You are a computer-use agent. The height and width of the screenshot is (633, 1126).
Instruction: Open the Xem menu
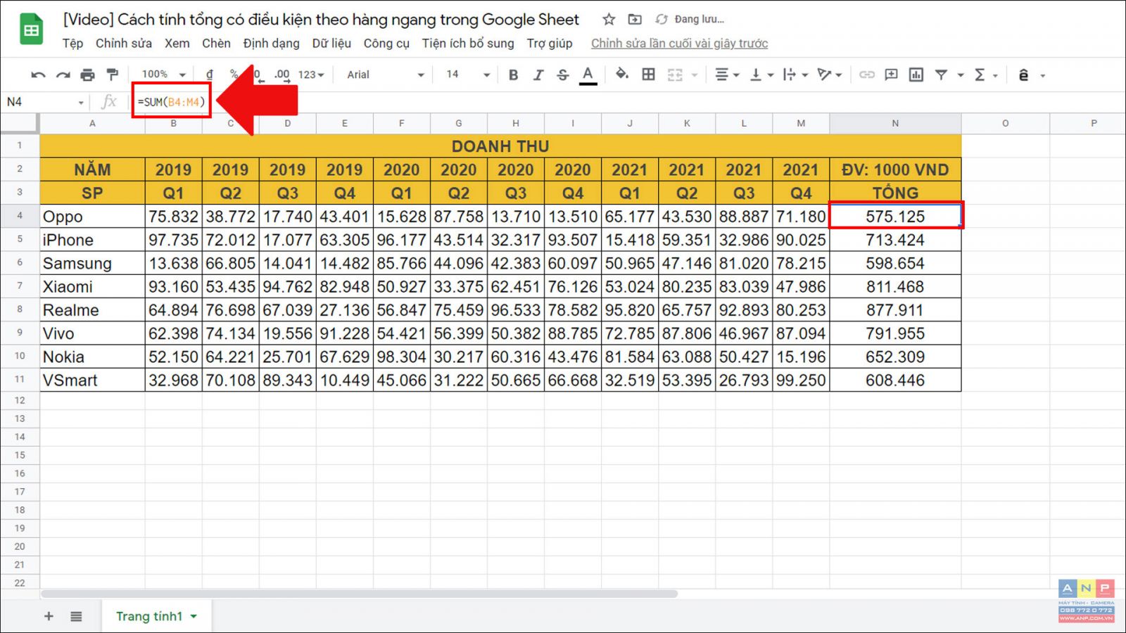coord(177,44)
